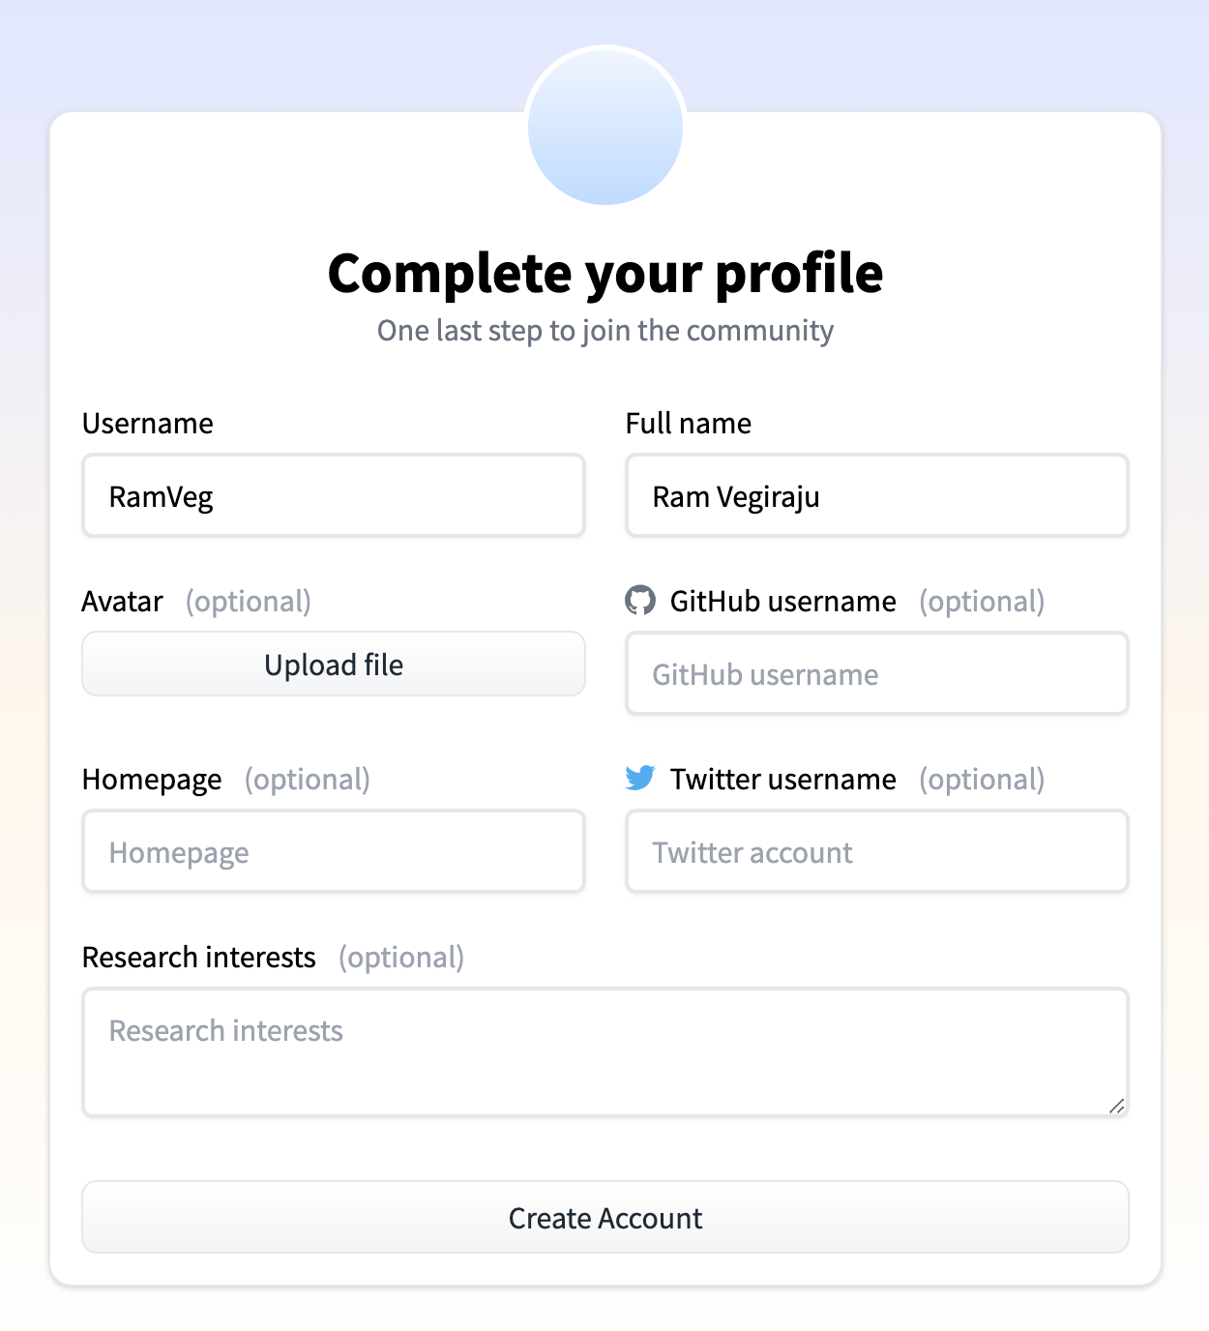Click the Full name label text
1209x1331 pixels.
[x=689, y=424]
